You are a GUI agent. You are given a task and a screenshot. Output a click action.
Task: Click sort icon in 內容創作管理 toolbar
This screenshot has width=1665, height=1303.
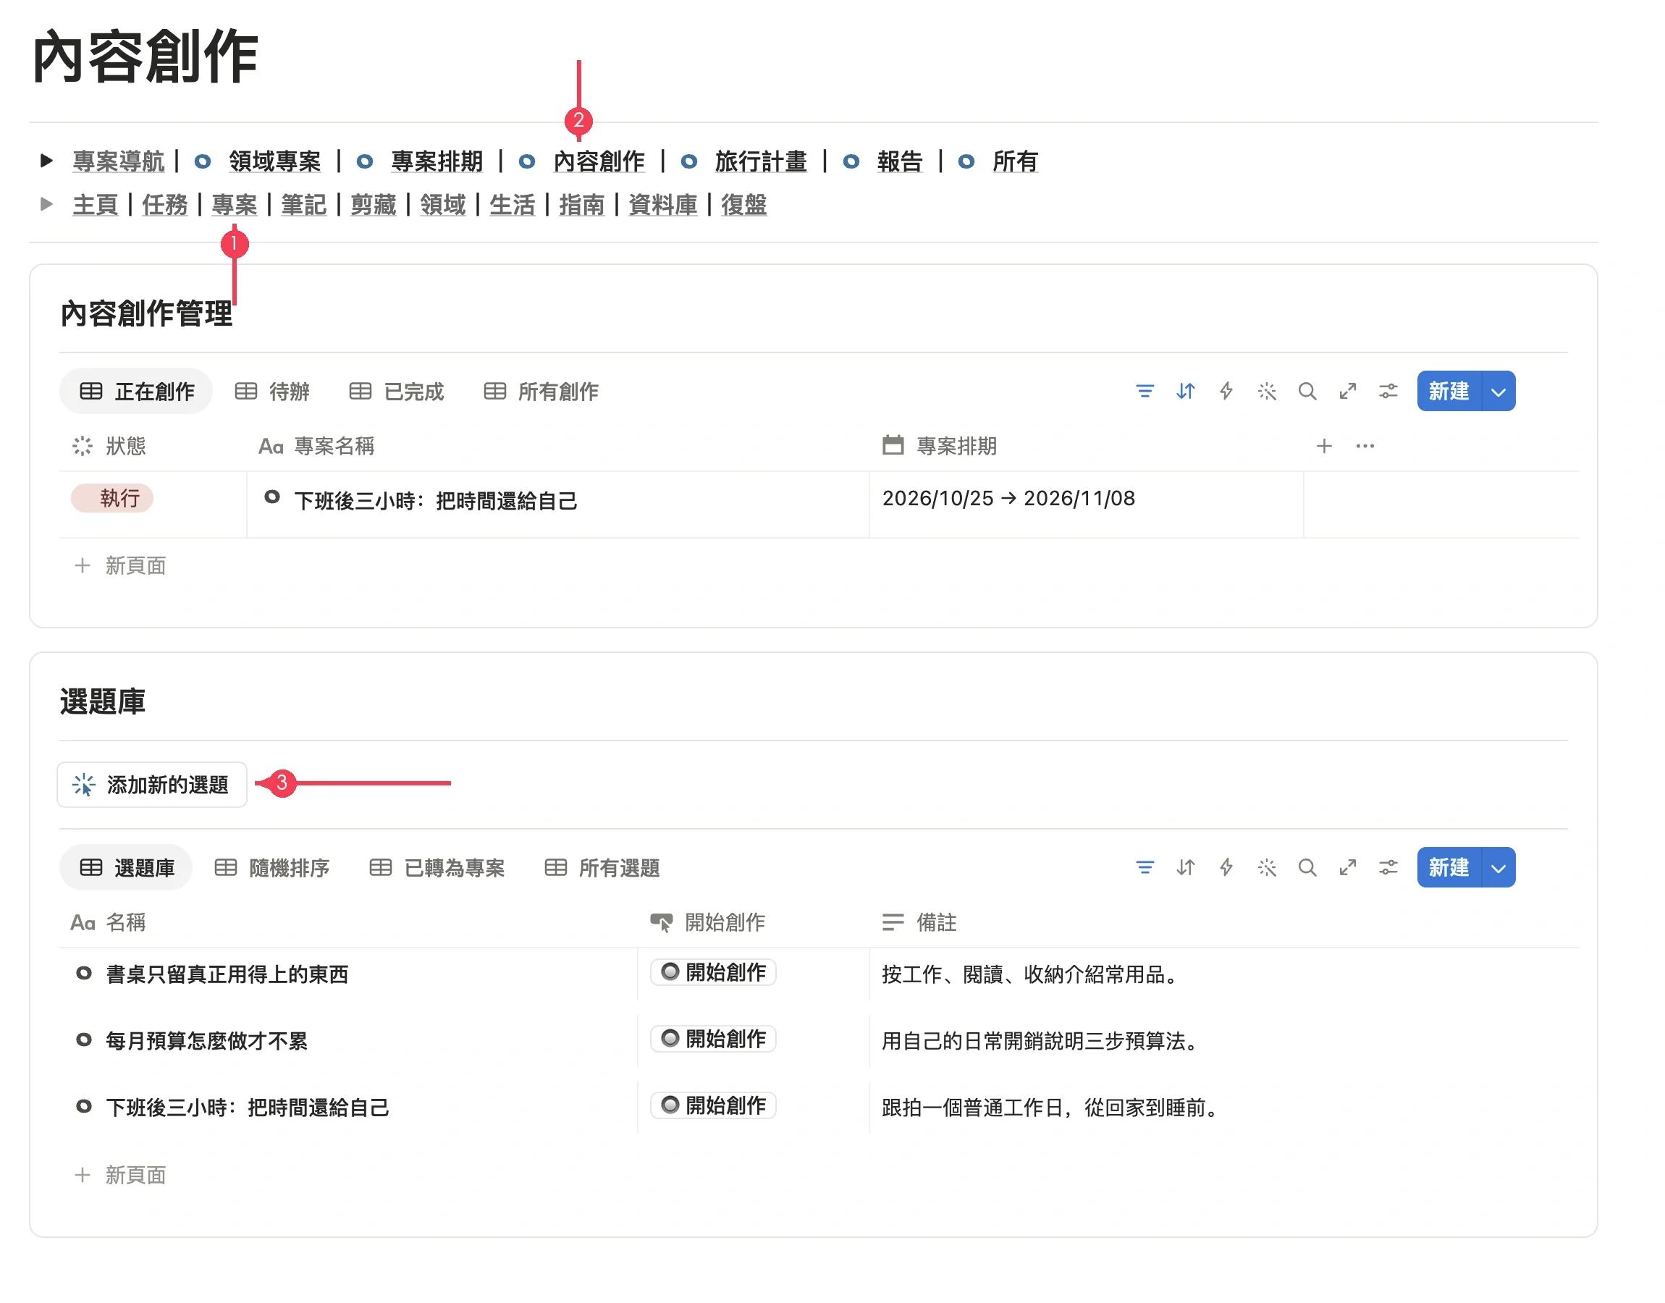coord(1185,392)
